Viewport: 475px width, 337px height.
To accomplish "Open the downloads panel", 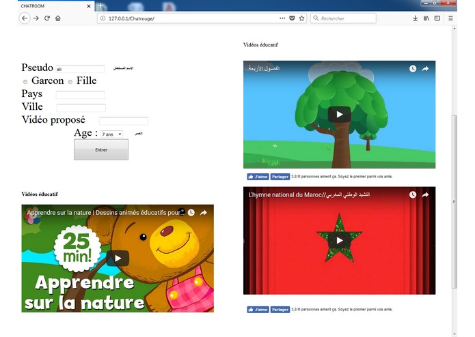I will coord(416,18).
